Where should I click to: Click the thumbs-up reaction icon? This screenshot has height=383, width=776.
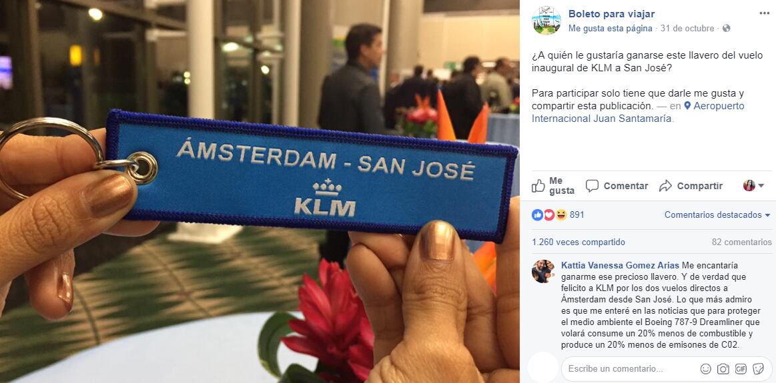[537, 215]
